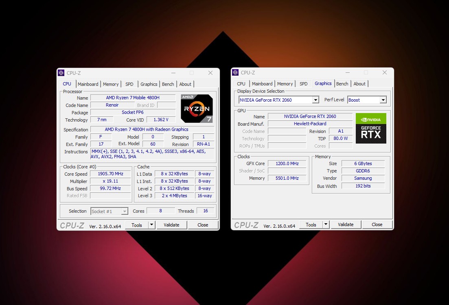Click title bar X of the processor window
The height and width of the screenshot is (305, 449).
point(210,73)
